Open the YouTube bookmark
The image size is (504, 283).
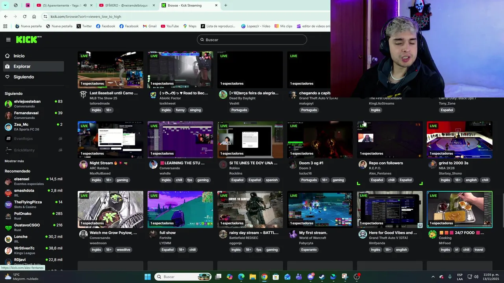click(169, 26)
